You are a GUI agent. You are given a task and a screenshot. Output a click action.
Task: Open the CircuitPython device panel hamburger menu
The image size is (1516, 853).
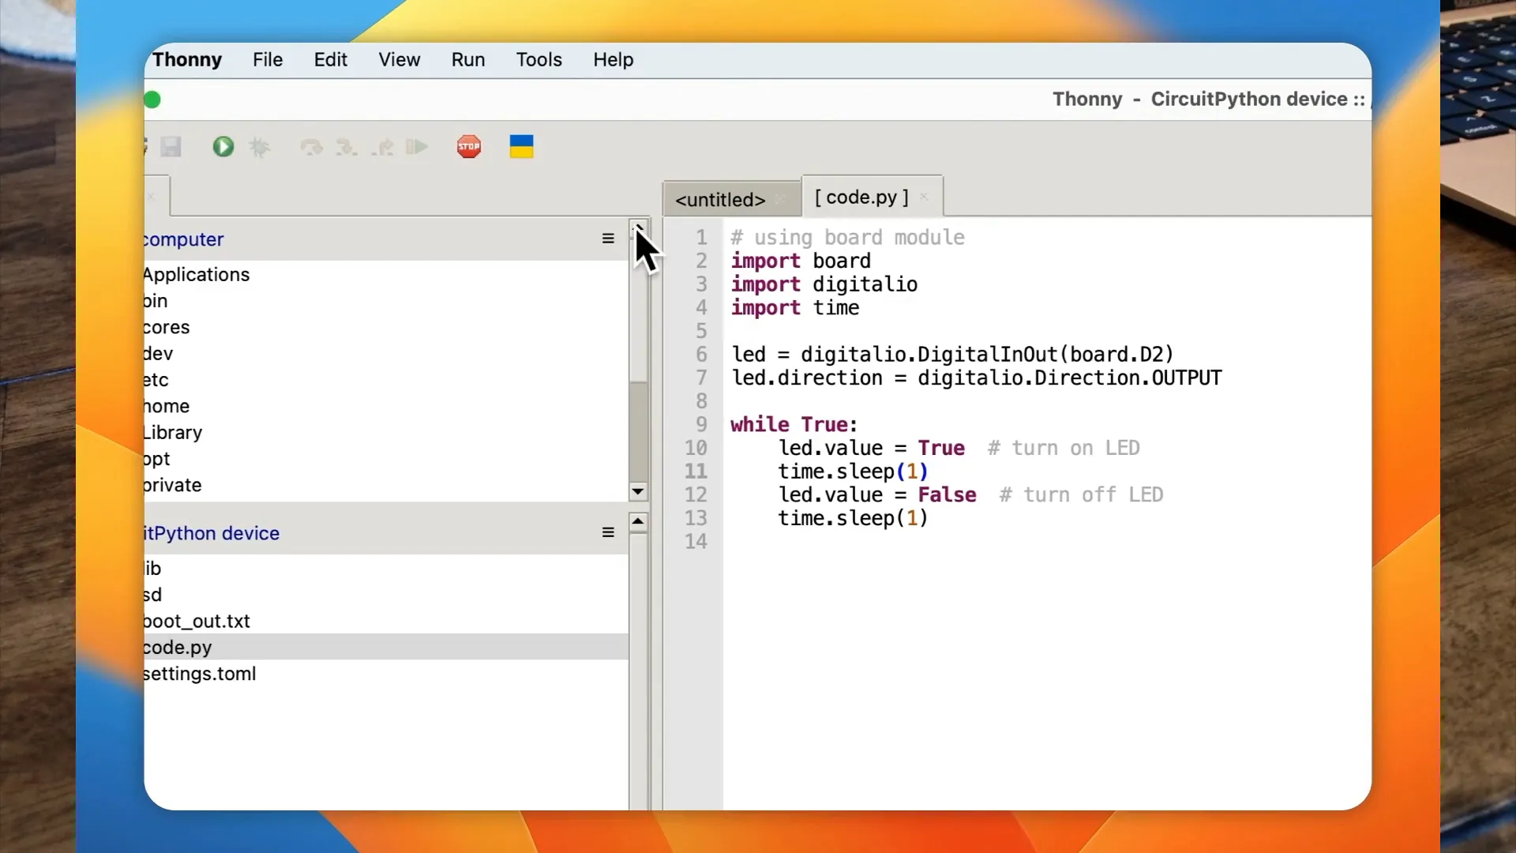608,532
